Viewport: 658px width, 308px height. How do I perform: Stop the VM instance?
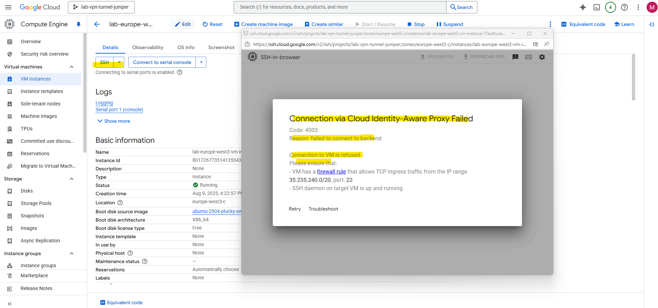[x=416, y=24]
